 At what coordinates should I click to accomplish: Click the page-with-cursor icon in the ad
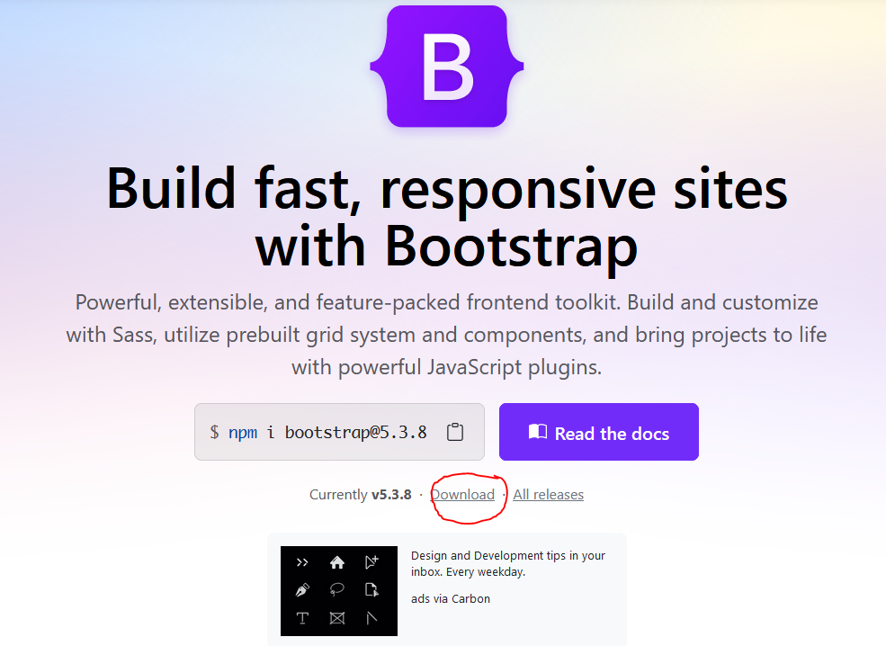click(372, 590)
